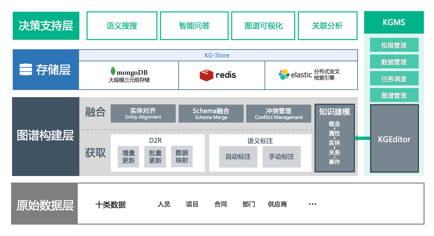Viewport: 434px width, 236px height.
Task: Click 事件 in 知识建模
Action: (335, 162)
